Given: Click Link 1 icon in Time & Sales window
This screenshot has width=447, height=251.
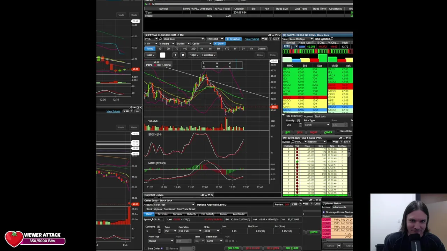Looking at the screenshot, I should click(347, 142).
